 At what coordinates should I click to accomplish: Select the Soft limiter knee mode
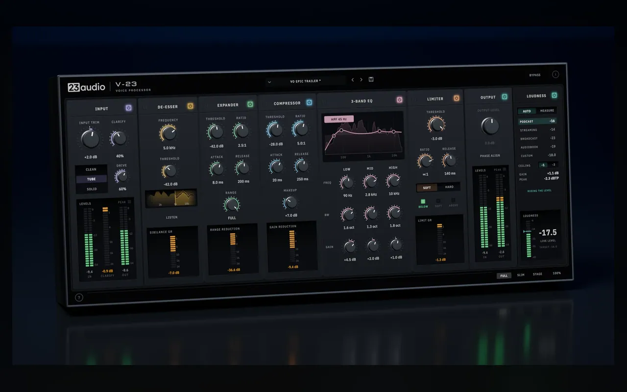pyautogui.click(x=427, y=188)
